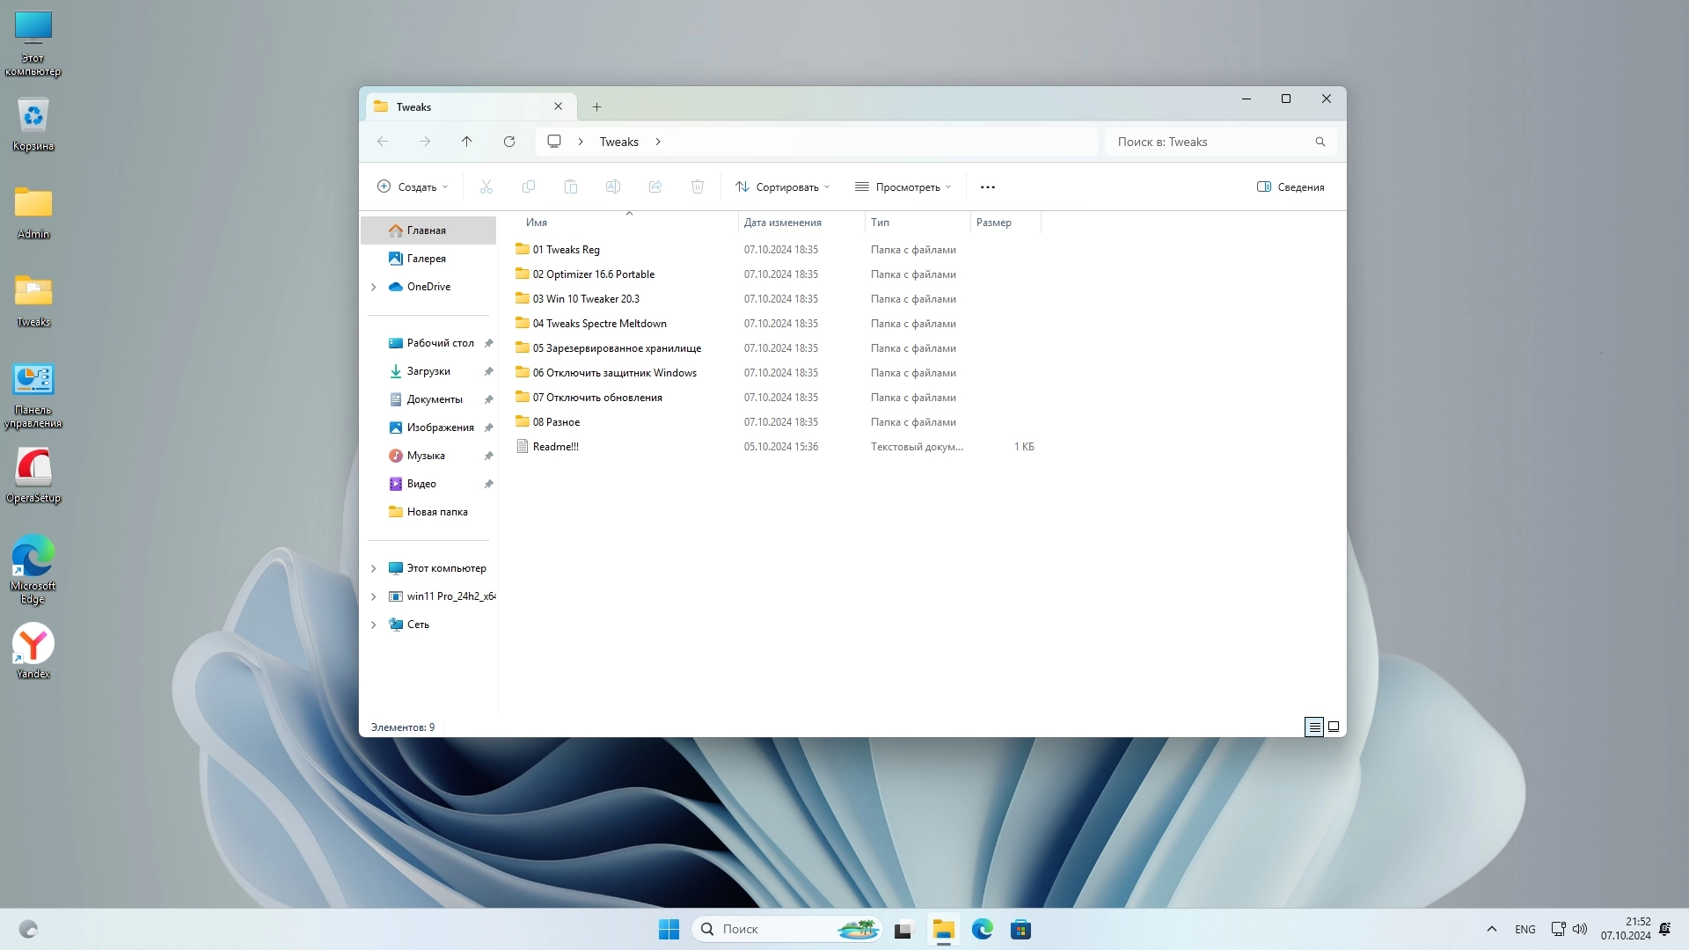The width and height of the screenshot is (1689, 950).
Task: Expand the Этот компьютер tree node
Action: pos(373,568)
